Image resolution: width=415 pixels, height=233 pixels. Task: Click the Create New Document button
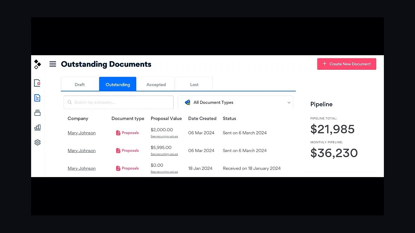coord(347,64)
